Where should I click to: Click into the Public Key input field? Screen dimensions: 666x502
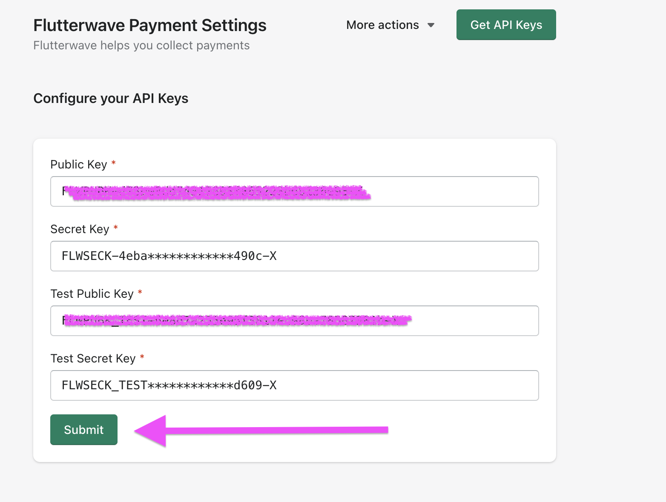pyautogui.click(x=295, y=191)
